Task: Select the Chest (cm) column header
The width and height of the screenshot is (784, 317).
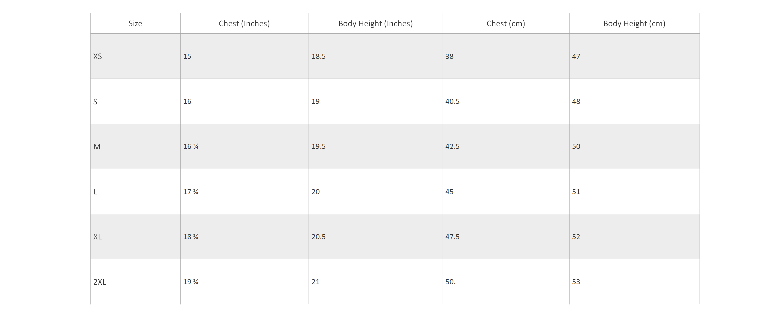Action: pyautogui.click(x=506, y=23)
